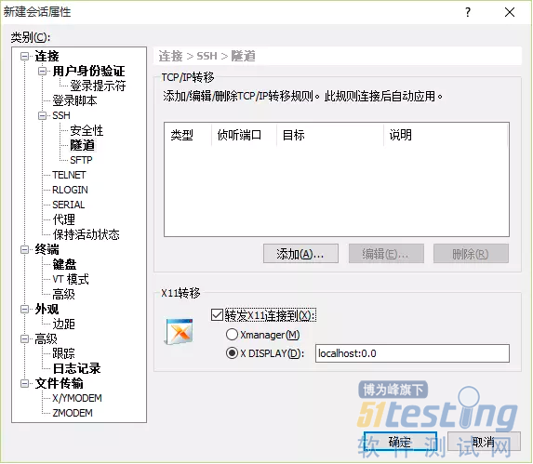Select 隧道 item under SSH
The image size is (533, 464).
click(x=82, y=145)
